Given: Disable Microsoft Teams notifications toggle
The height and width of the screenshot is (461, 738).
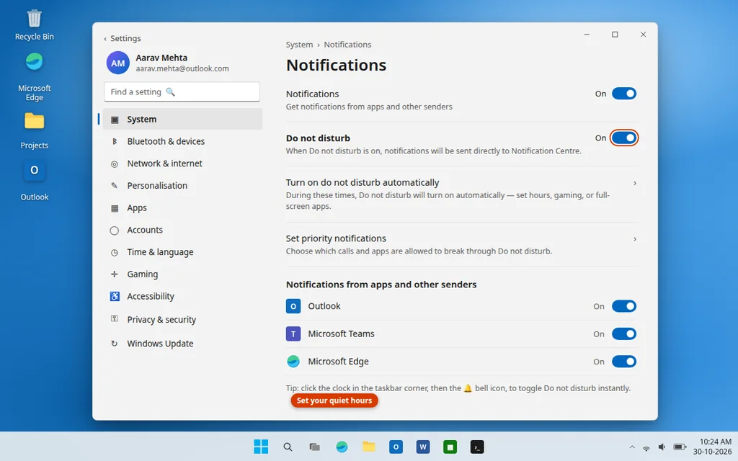Looking at the screenshot, I should click(x=624, y=334).
